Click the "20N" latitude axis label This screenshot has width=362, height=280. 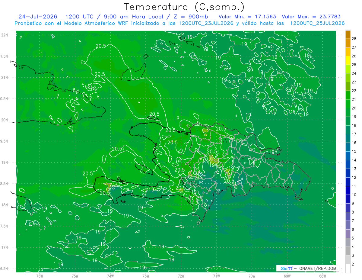coord(5,120)
